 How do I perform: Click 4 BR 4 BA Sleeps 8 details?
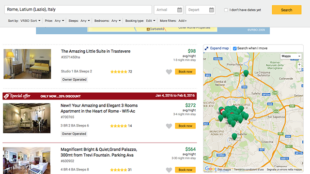pos(75,170)
